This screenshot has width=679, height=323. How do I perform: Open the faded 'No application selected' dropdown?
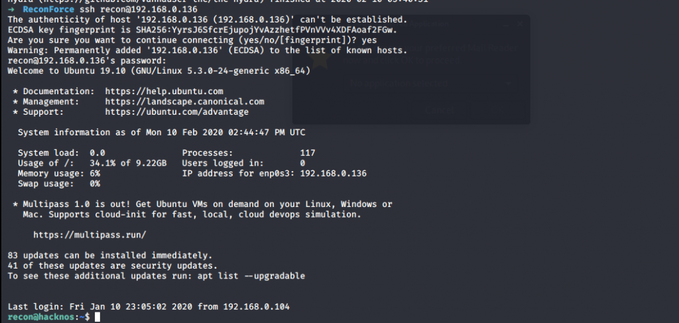tap(431, 83)
